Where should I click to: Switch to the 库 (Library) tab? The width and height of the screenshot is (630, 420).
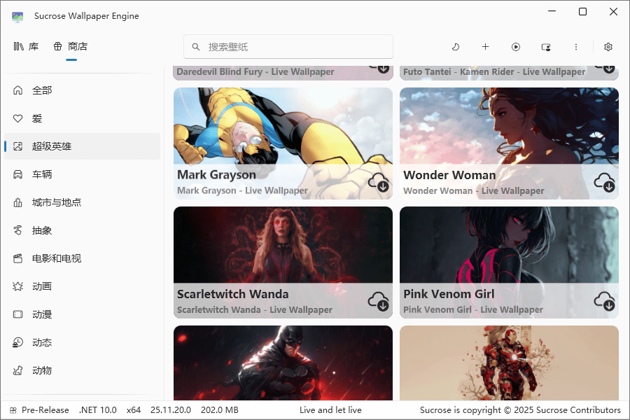[26, 46]
